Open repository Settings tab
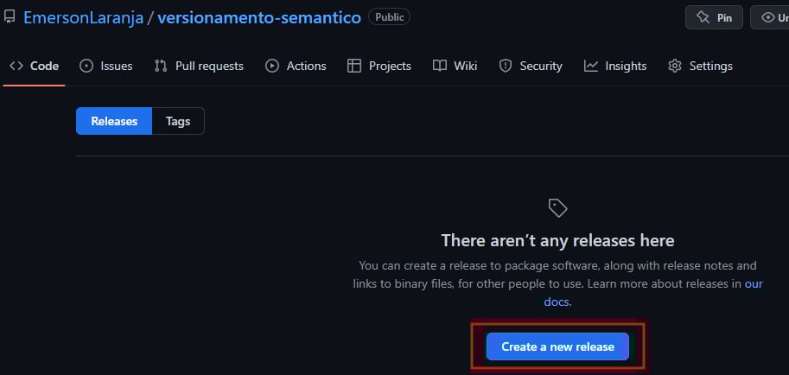 pyautogui.click(x=700, y=66)
